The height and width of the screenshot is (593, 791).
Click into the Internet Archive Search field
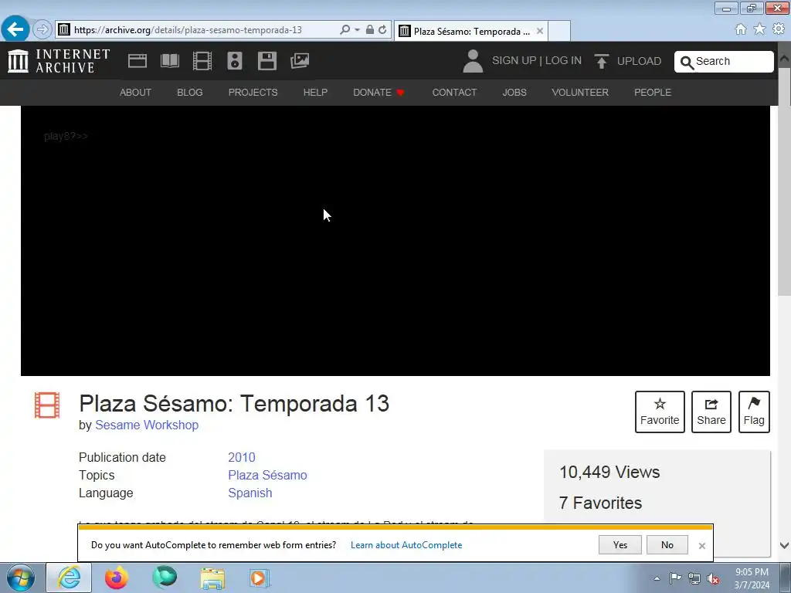(x=724, y=62)
